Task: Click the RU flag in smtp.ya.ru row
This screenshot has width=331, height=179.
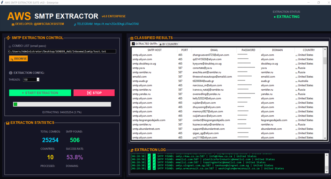Action: coord(296,68)
